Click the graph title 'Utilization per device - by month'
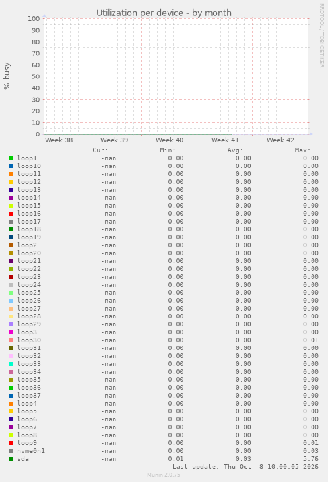 click(x=164, y=13)
